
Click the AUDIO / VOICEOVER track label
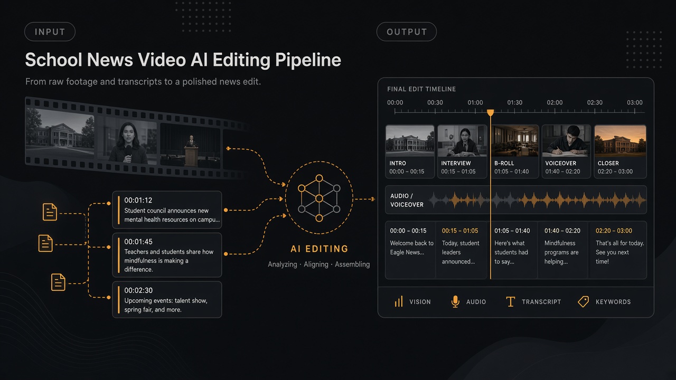(x=407, y=200)
